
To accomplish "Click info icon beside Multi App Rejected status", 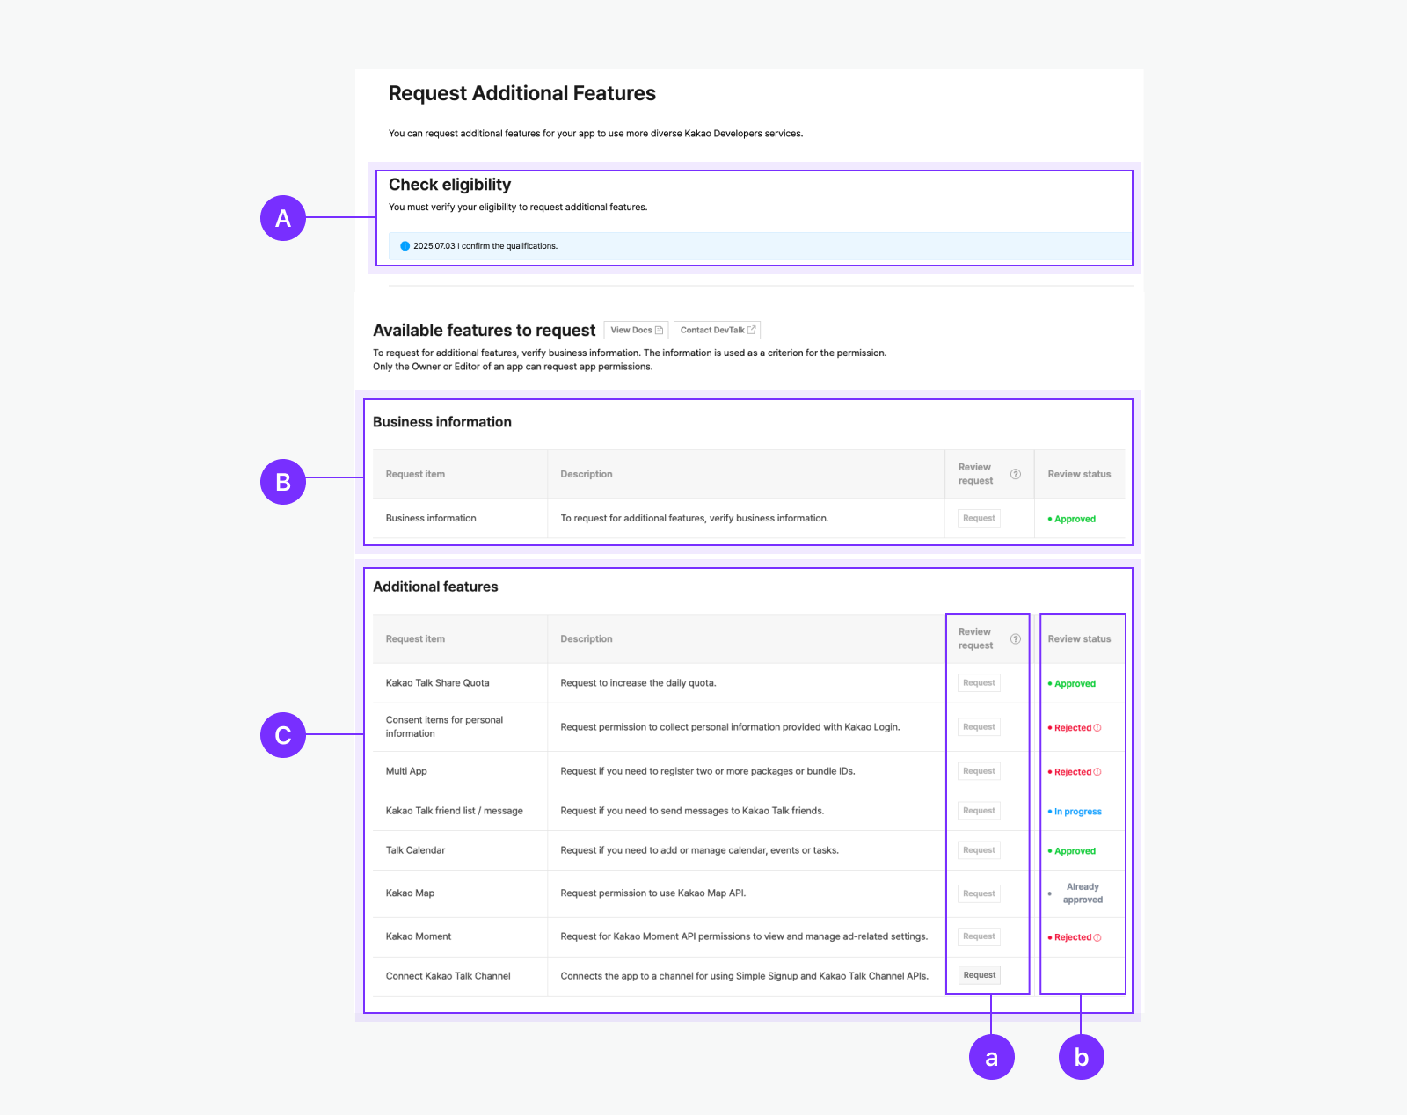I will tap(1097, 772).
